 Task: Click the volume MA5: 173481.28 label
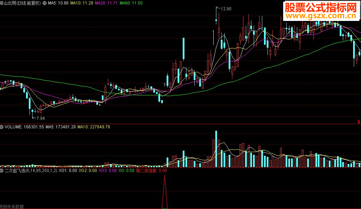(61, 127)
